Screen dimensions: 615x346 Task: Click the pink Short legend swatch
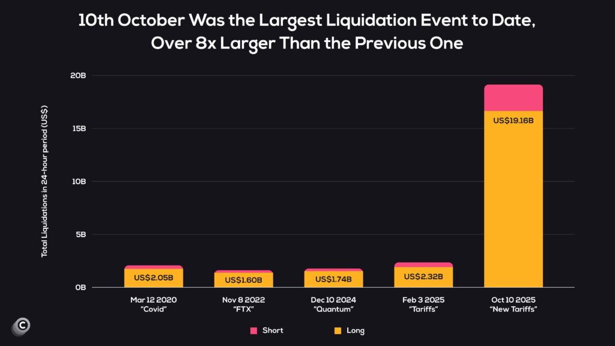tap(253, 330)
